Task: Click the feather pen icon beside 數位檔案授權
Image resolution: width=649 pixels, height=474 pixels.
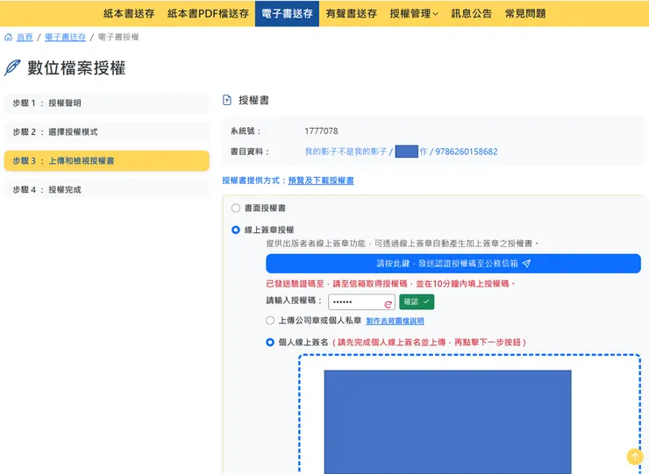Action: click(x=12, y=67)
